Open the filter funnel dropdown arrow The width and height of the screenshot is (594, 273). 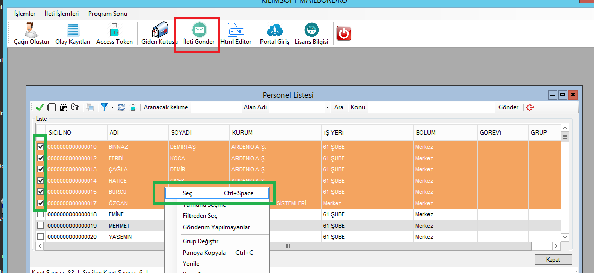pos(112,108)
